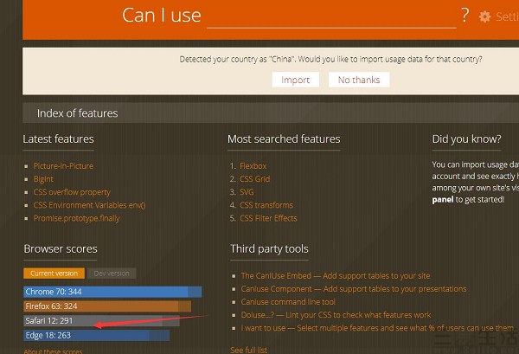
Task: Open the BigInt feature link
Action: (x=43, y=179)
